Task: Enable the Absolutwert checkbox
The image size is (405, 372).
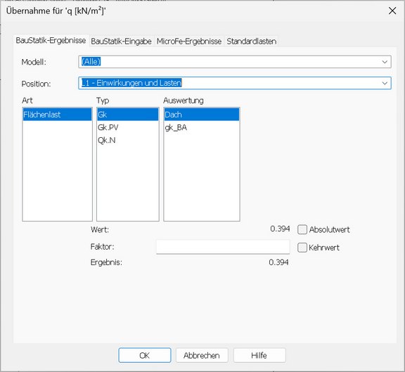Action: click(302, 229)
